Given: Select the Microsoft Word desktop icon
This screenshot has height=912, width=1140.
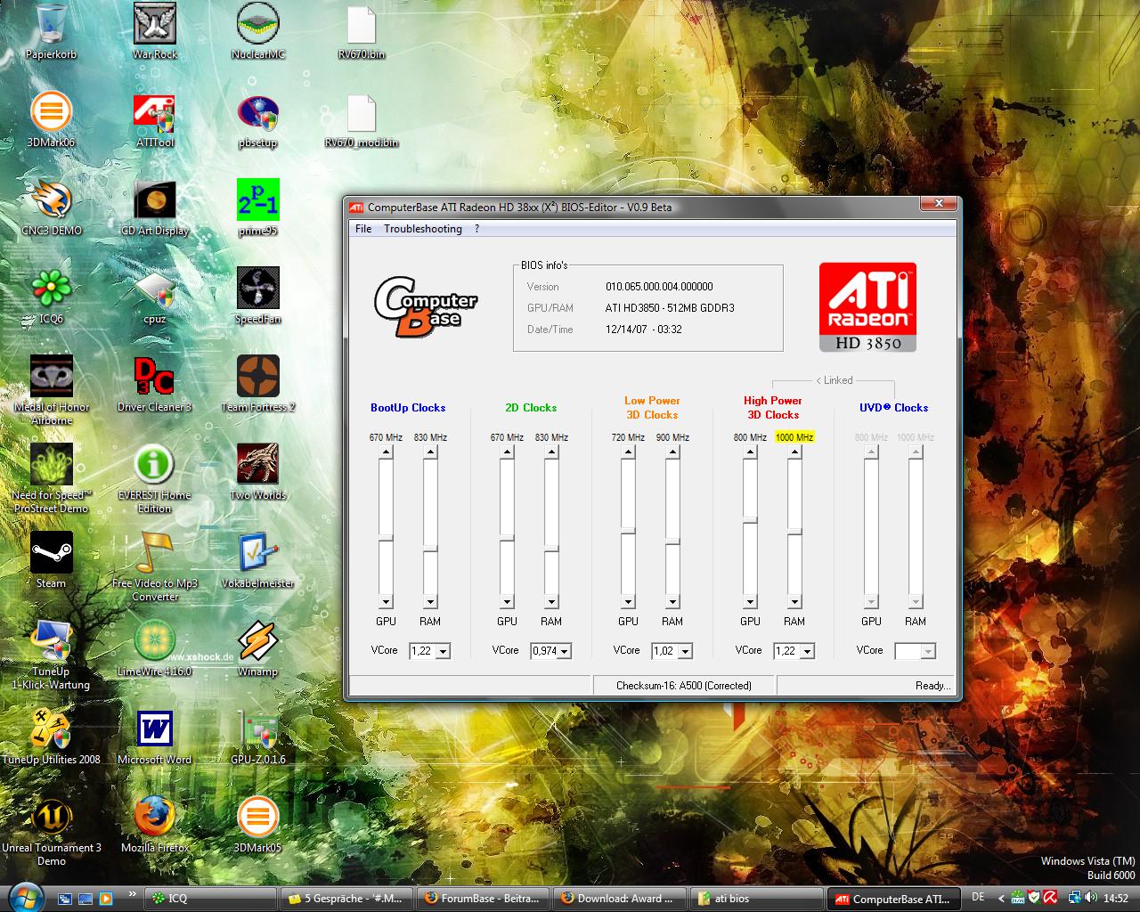Looking at the screenshot, I should tap(155, 737).
